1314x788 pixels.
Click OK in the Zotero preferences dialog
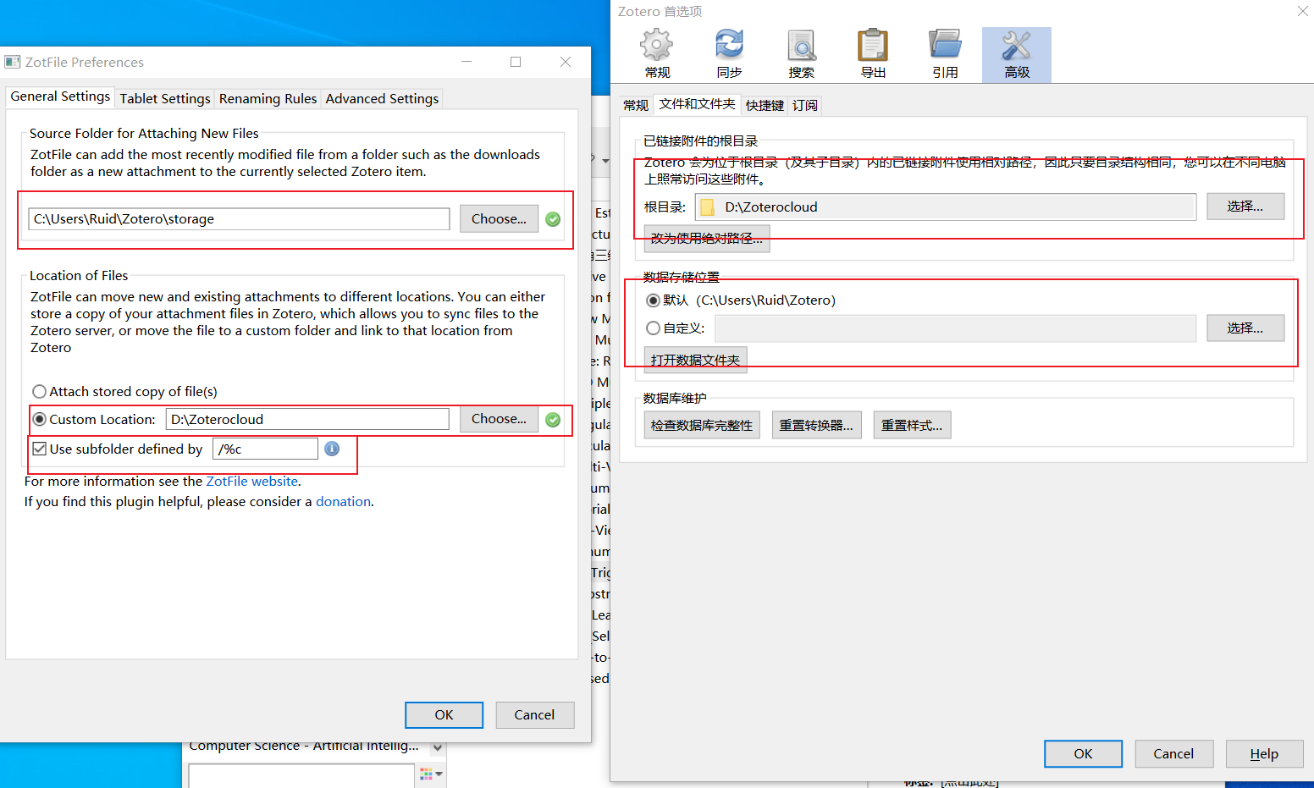1083,753
